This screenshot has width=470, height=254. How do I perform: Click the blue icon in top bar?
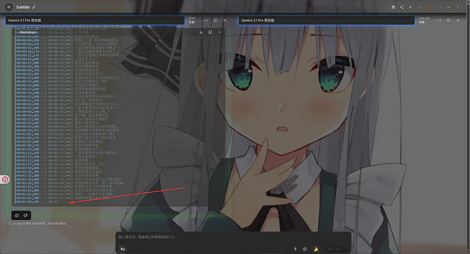pos(440,7)
